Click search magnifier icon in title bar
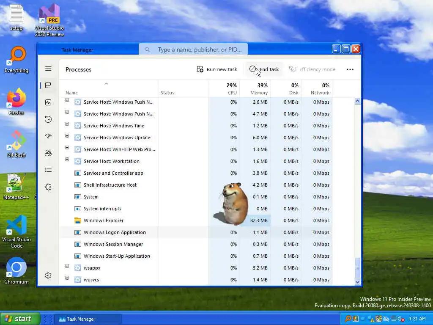Image resolution: width=433 pixels, height=325 pixels. pyautogui.click(x=147, y=50)
